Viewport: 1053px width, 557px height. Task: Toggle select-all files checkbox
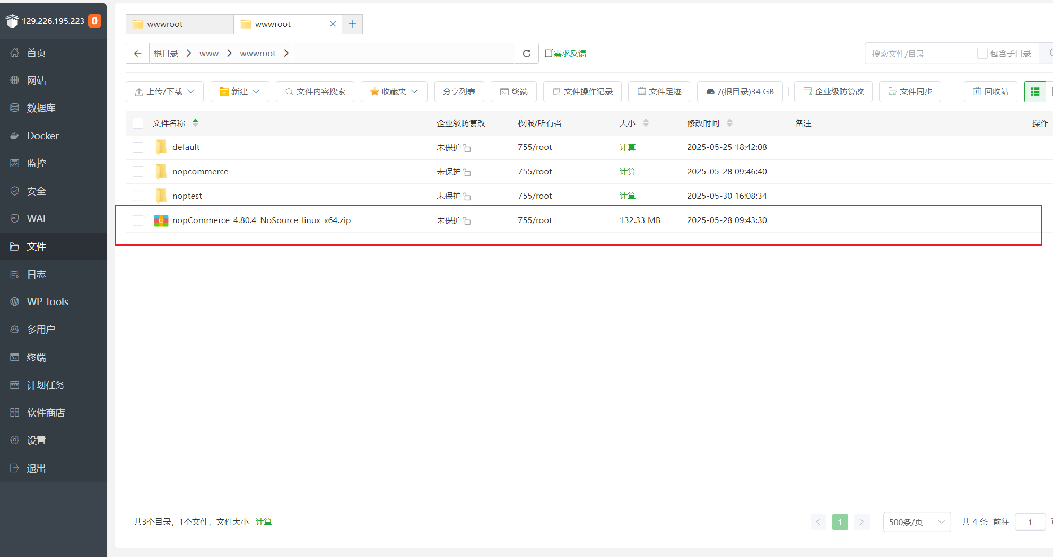point(138,123)
